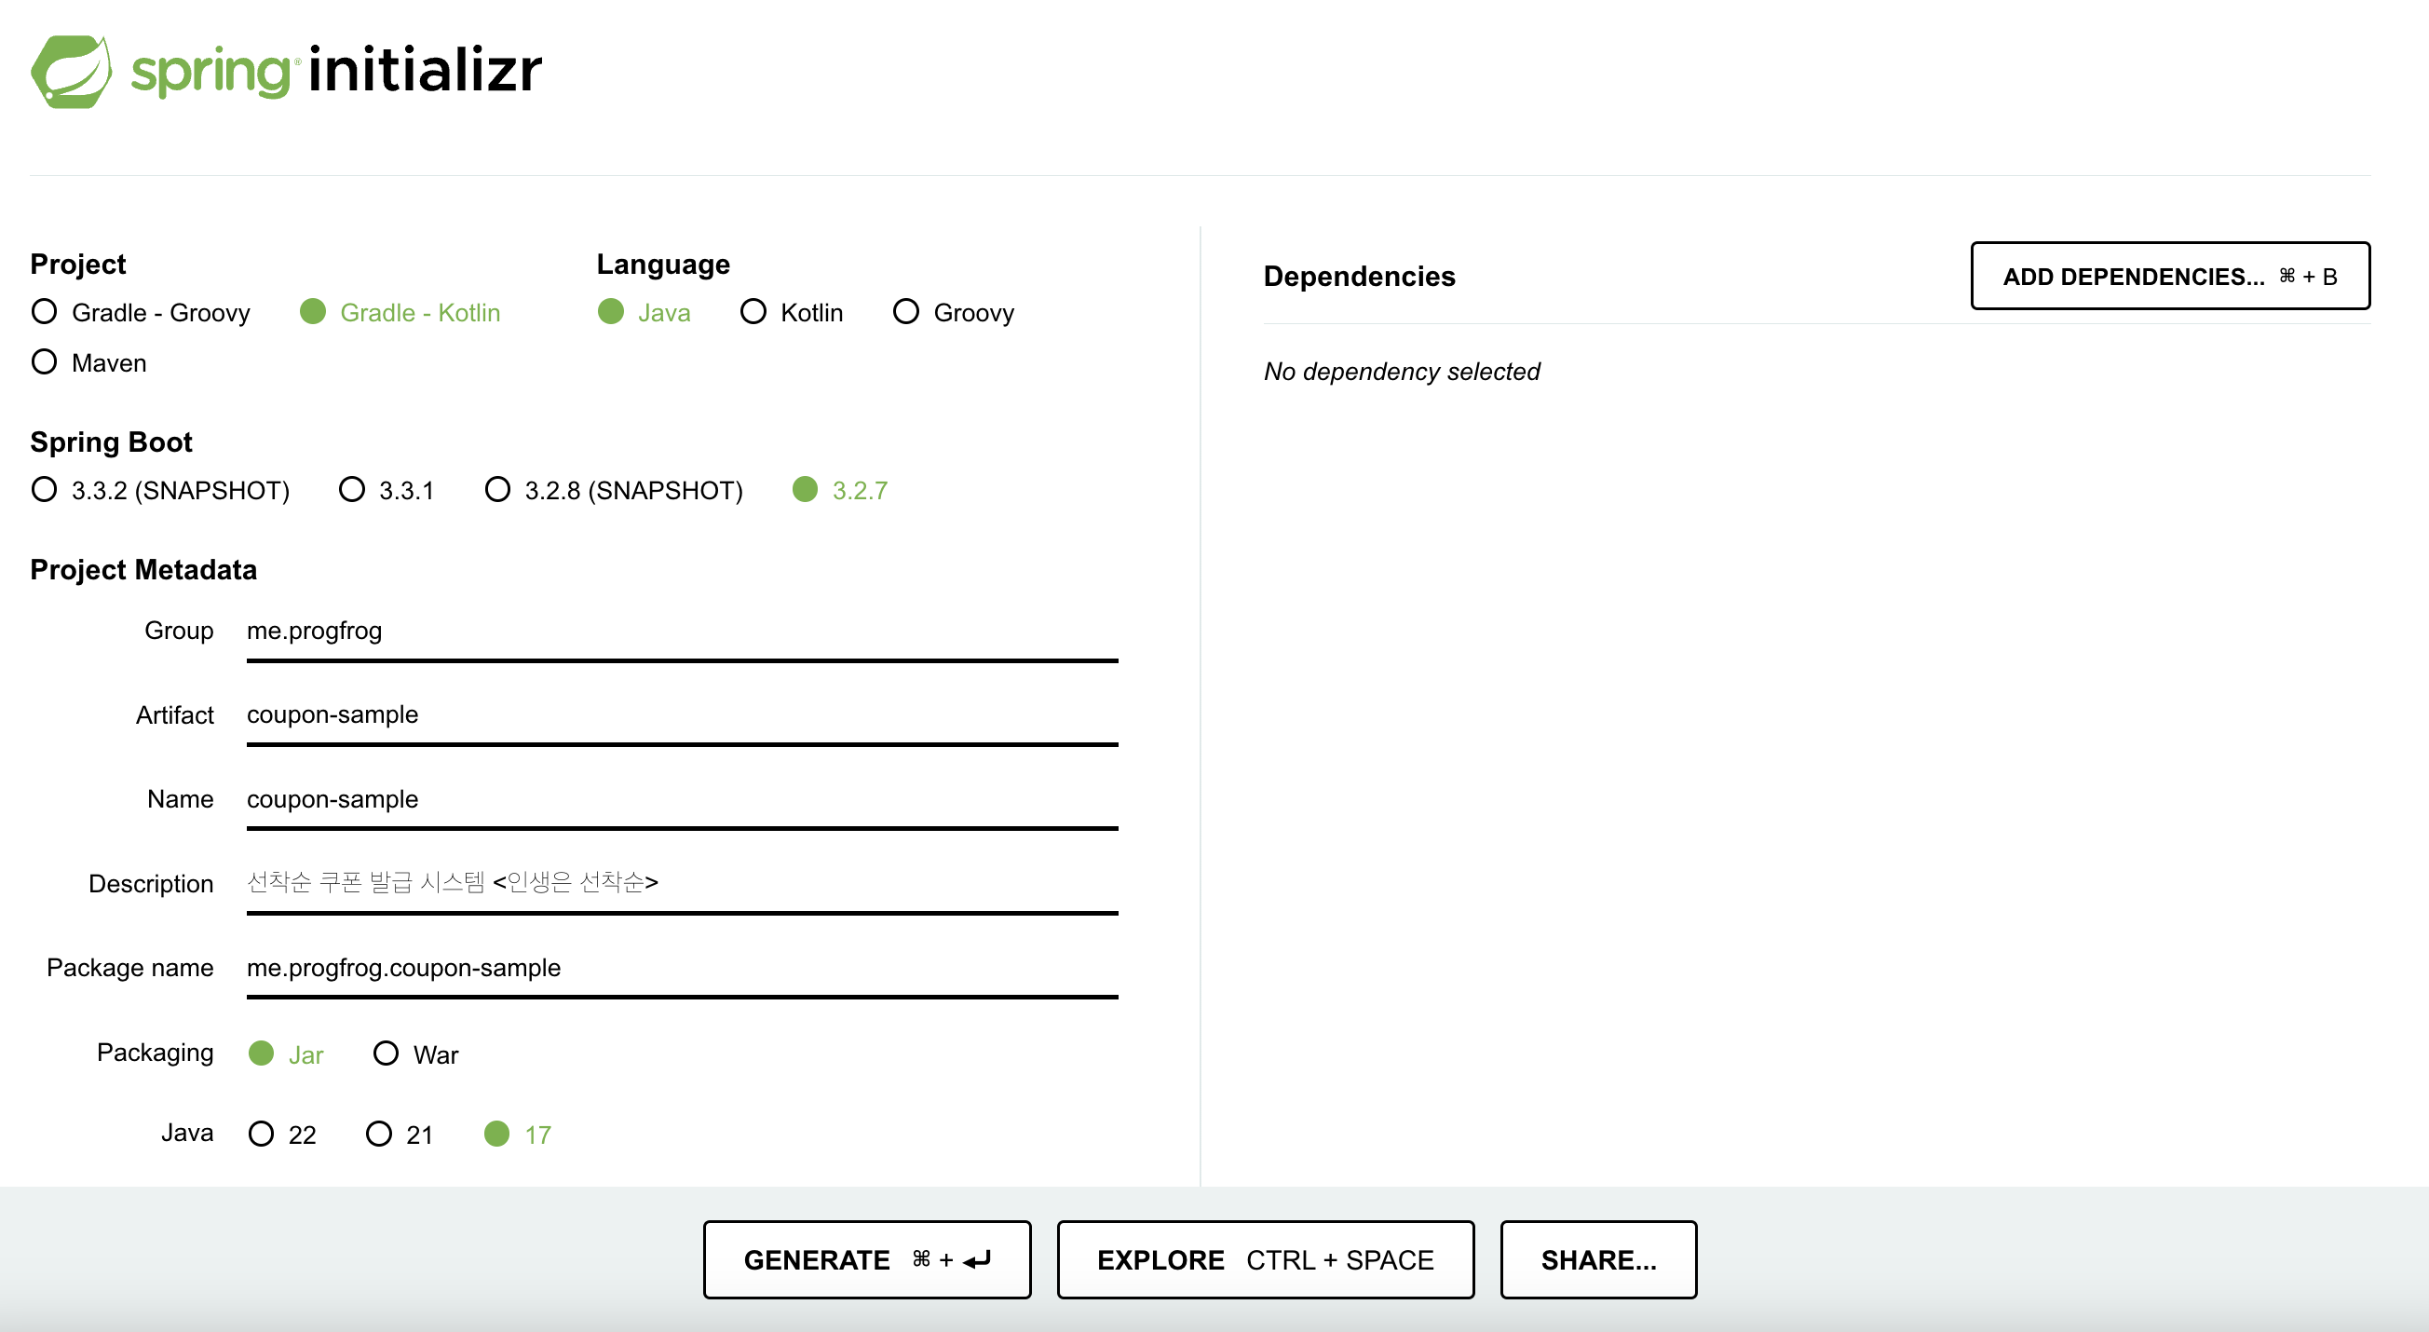Choose Groovy as the language

click(x=906, y=312)
